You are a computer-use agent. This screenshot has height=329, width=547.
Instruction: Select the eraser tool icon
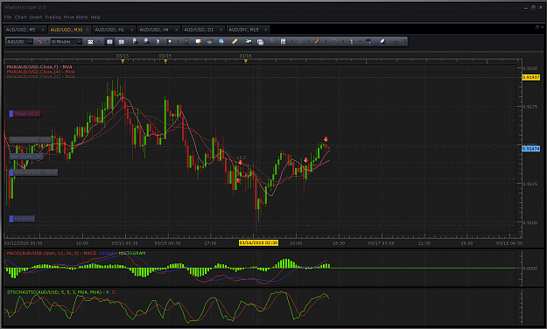coord(382,41)
